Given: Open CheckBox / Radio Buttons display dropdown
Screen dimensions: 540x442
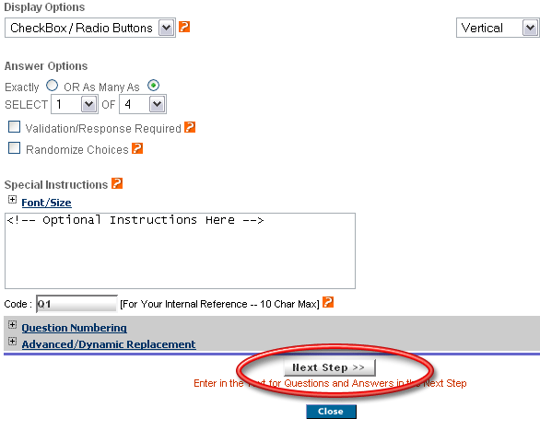Looking at the screenshot, I should [x=90, y=28].
